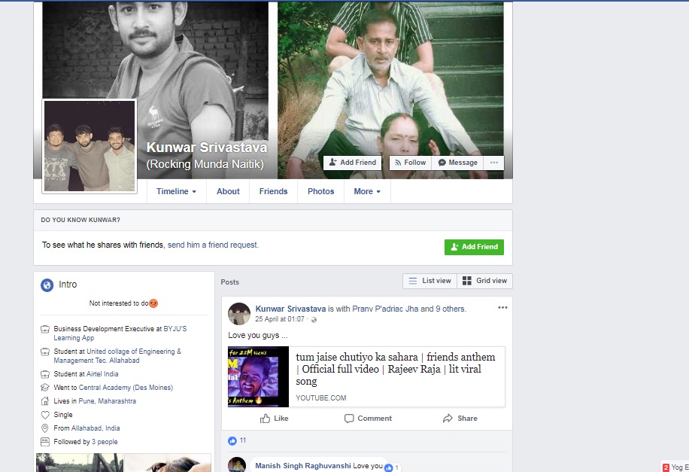Open '9 others' tagged people link

click(x=451, y=309)
